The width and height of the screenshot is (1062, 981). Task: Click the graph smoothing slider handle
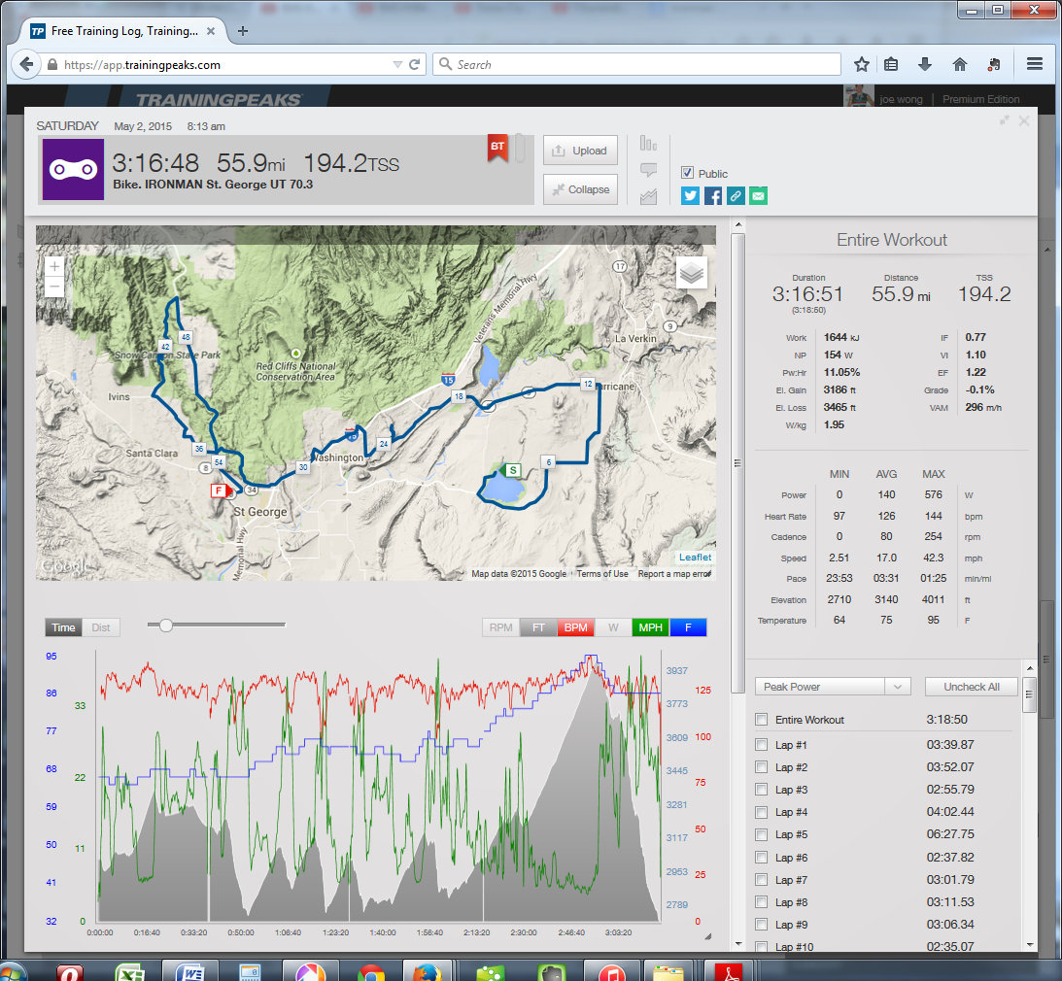pos(166,626)
